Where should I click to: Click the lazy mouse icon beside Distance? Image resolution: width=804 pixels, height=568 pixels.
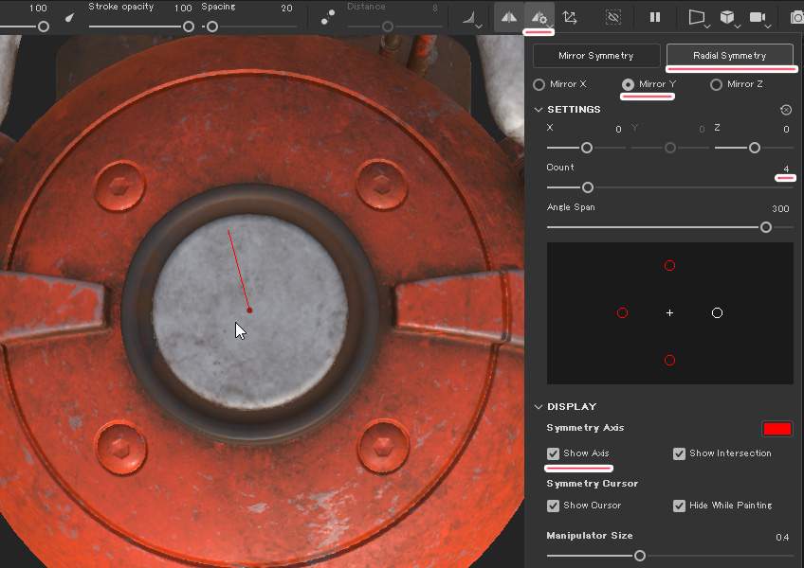[x=327, y=17]
